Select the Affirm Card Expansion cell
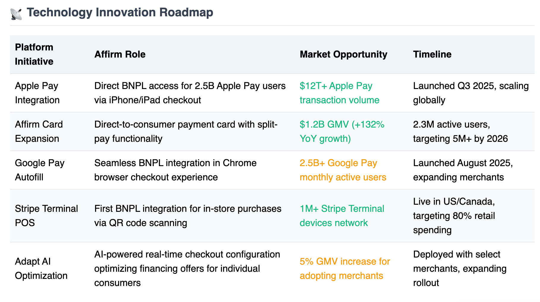 click(x=39, y=131)
